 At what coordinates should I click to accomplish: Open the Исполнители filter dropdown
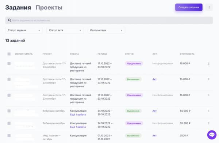click(x=106, y=30)
